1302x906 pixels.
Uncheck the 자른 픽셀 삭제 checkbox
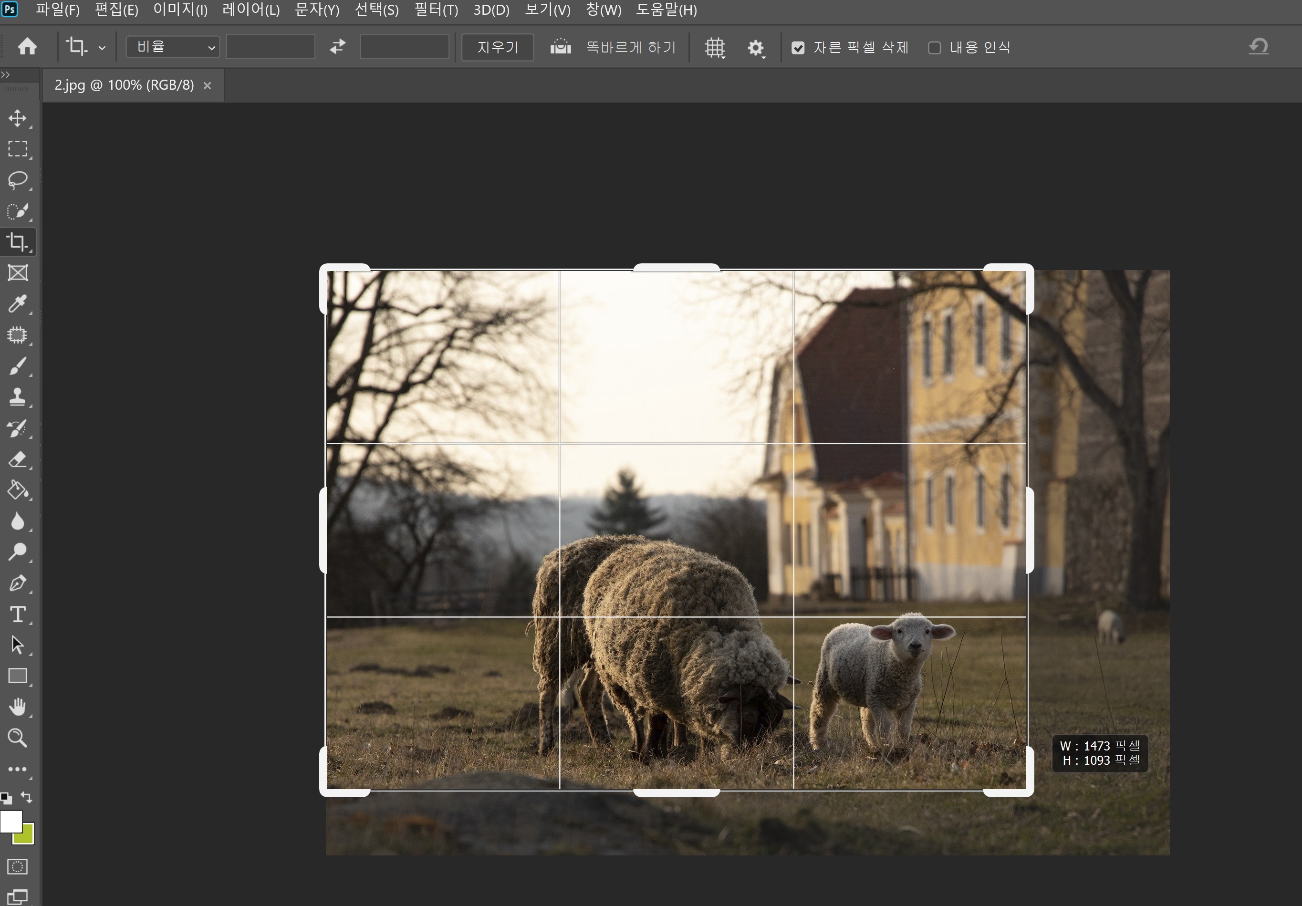[x=798, y=48]
